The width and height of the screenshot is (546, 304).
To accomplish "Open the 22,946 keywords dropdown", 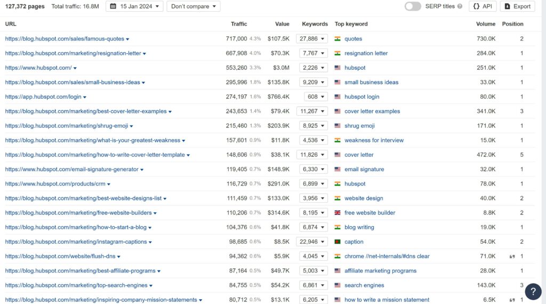I will point(312,242).
